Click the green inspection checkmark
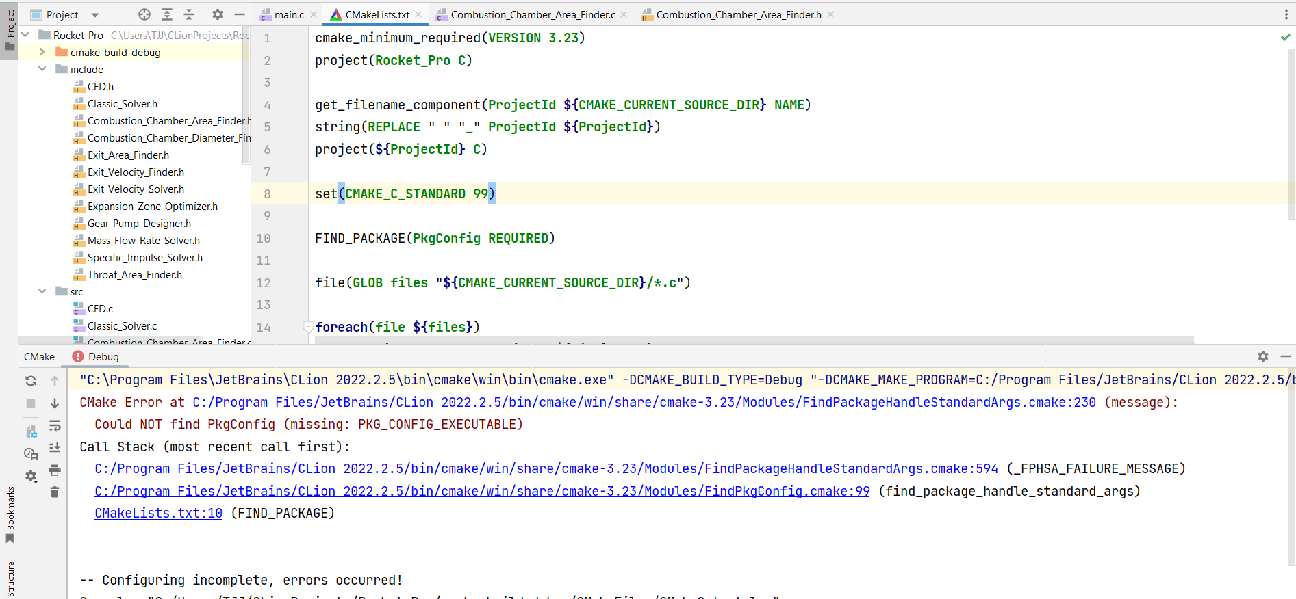This screenshot has width=1296, height=599. [x=1285, y=38]
